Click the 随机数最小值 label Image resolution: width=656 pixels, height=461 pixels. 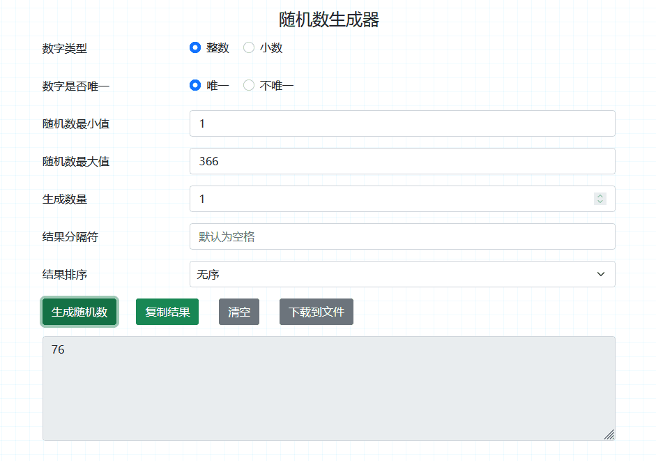76,124
